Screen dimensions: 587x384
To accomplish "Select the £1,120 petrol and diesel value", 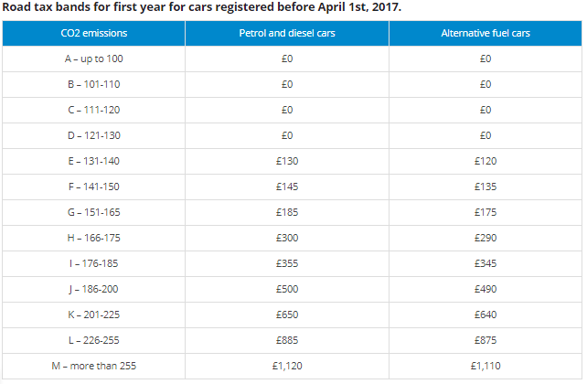I will tap(287, 366).
